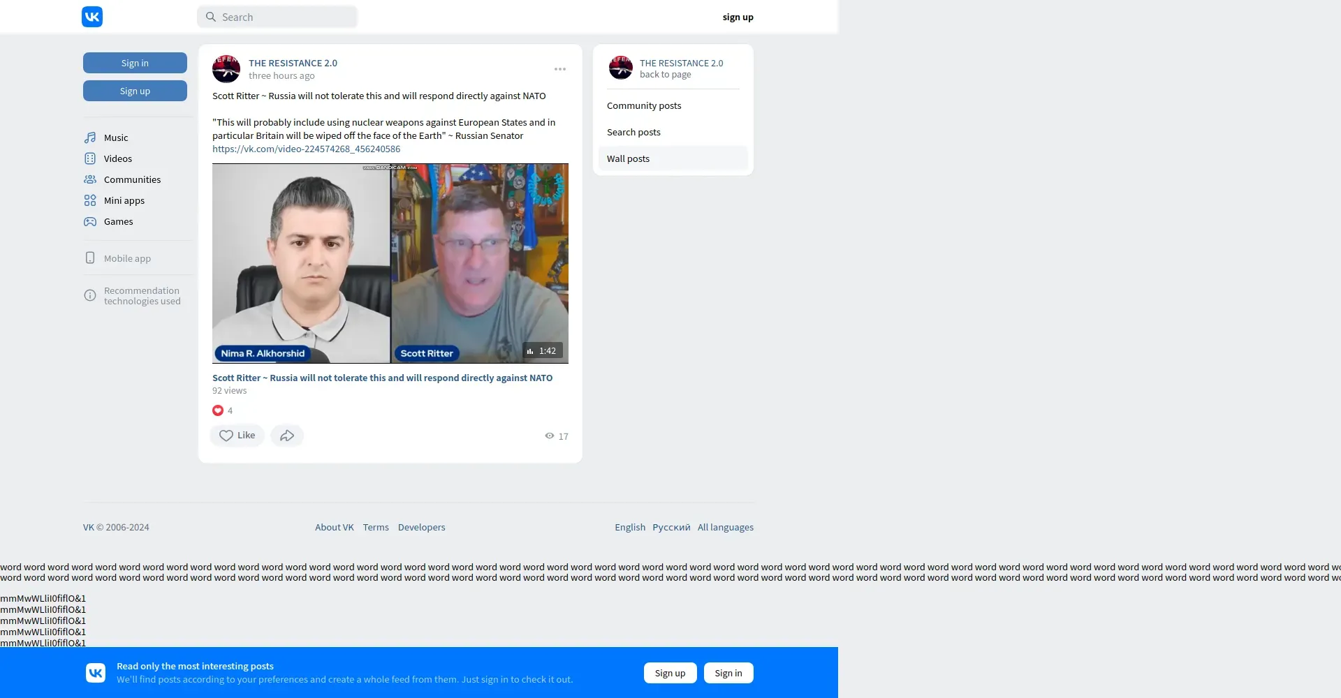Image resolution: width=1341 pixels, height=698 pixels.
Task: Open the post's THE RESISTANCE 2.0 avatar
Action: [x=226, y=69]
